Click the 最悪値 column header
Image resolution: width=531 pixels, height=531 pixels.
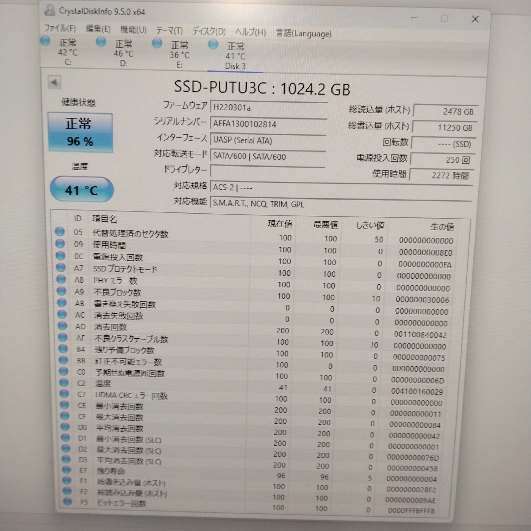(325, 225)
